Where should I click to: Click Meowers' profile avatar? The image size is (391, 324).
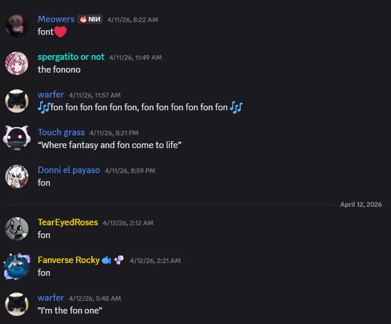16,26
